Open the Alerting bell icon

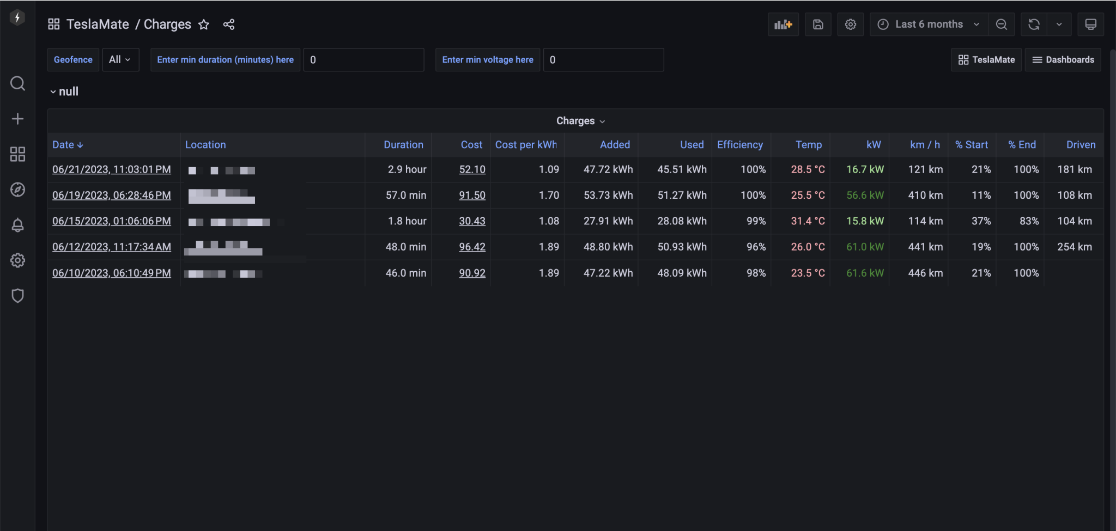(x=17, y=225)
